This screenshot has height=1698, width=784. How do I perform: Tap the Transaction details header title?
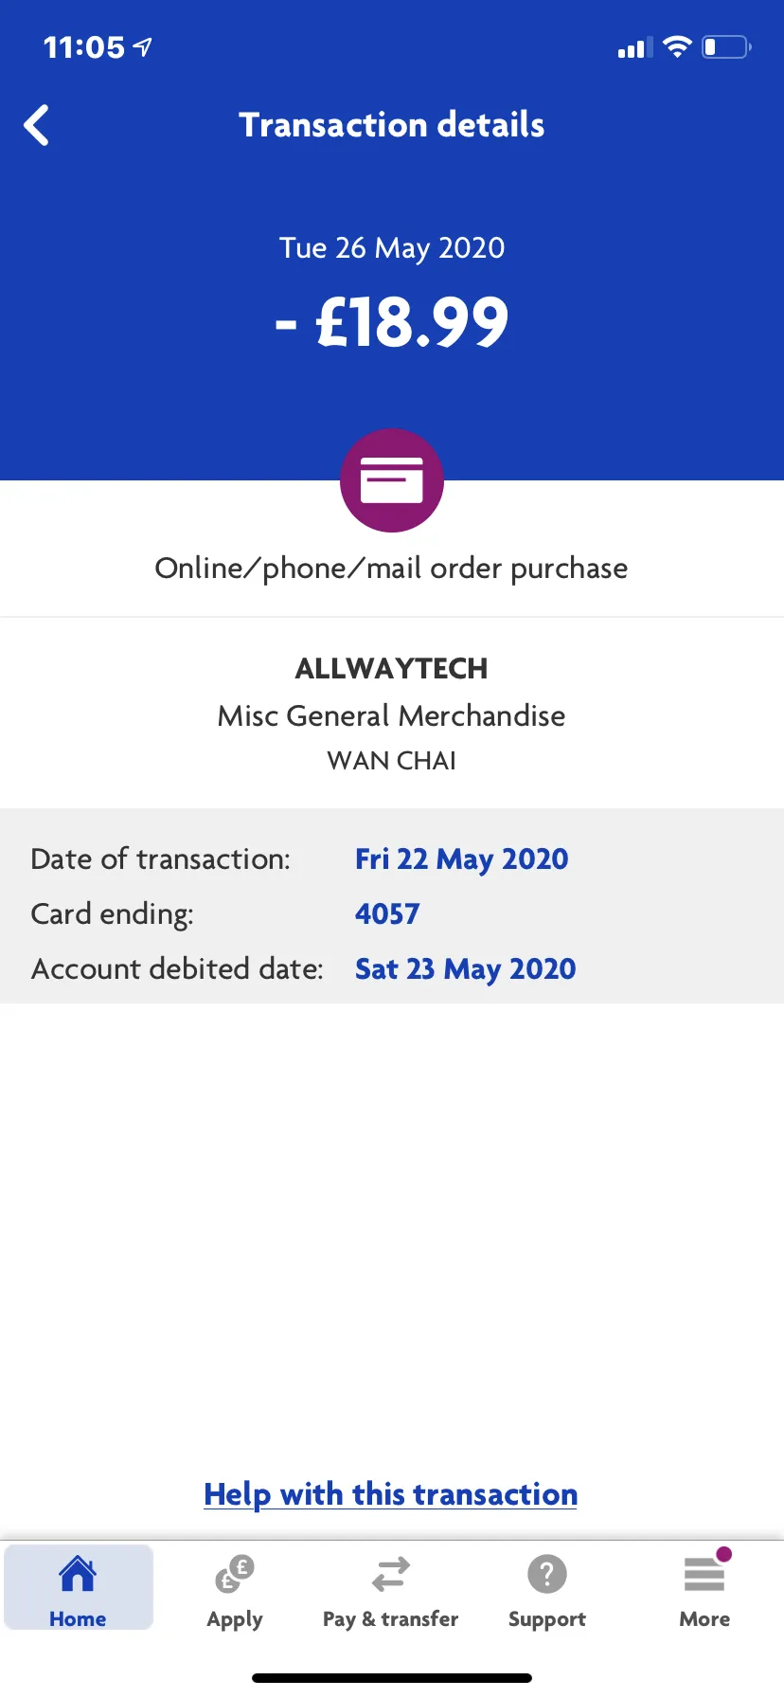tap(392, 125)
